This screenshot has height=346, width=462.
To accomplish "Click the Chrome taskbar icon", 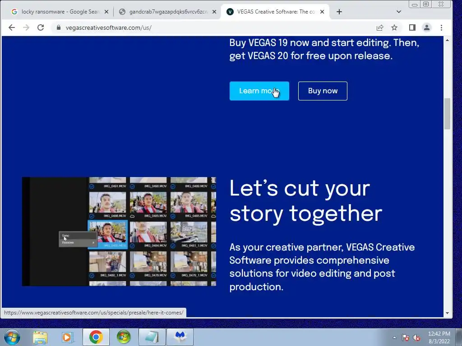I will coord(96,337).
